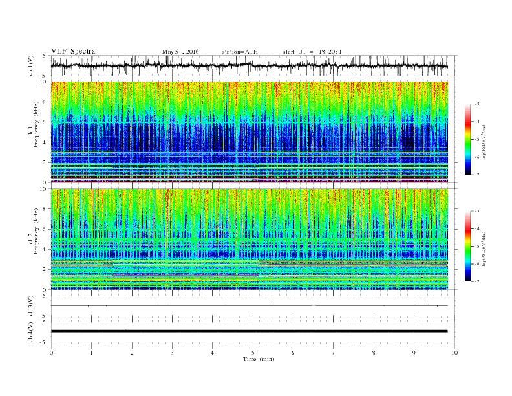Click the ch.1(V) waveform axis label
Screen dimensions: 512x396
pos(31,65)
